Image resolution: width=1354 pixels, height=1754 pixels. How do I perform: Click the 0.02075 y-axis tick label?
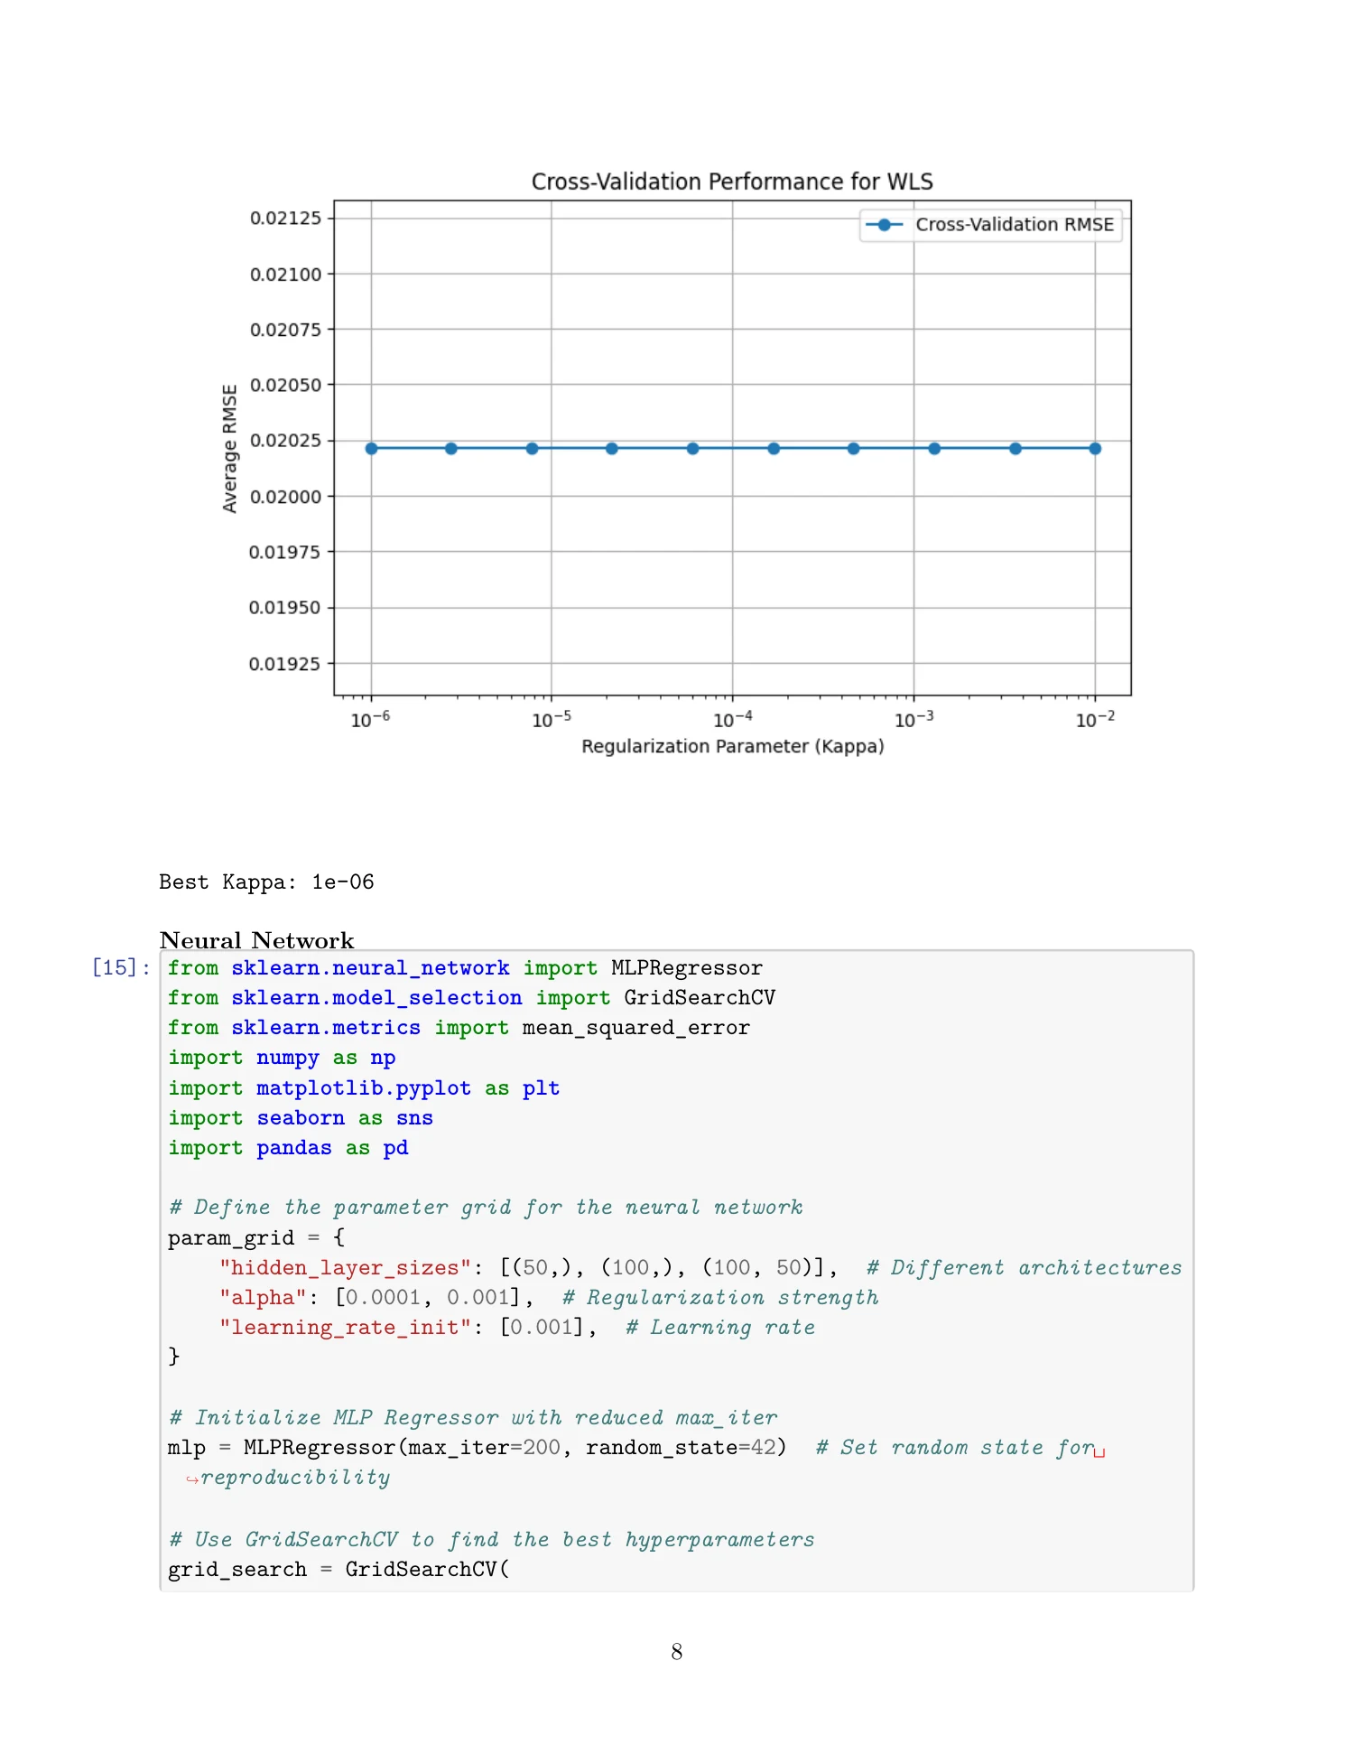point(285,330)
